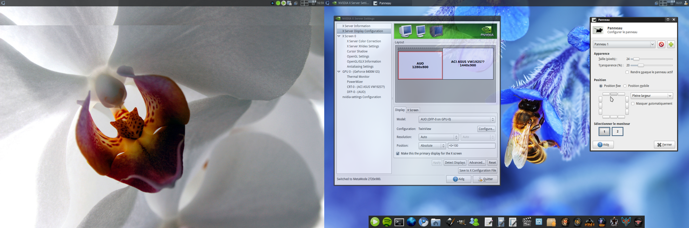Select the 'Position mobile' radio button
The width and height of the screenshot is (689, 228).
[x=625, y=86]
